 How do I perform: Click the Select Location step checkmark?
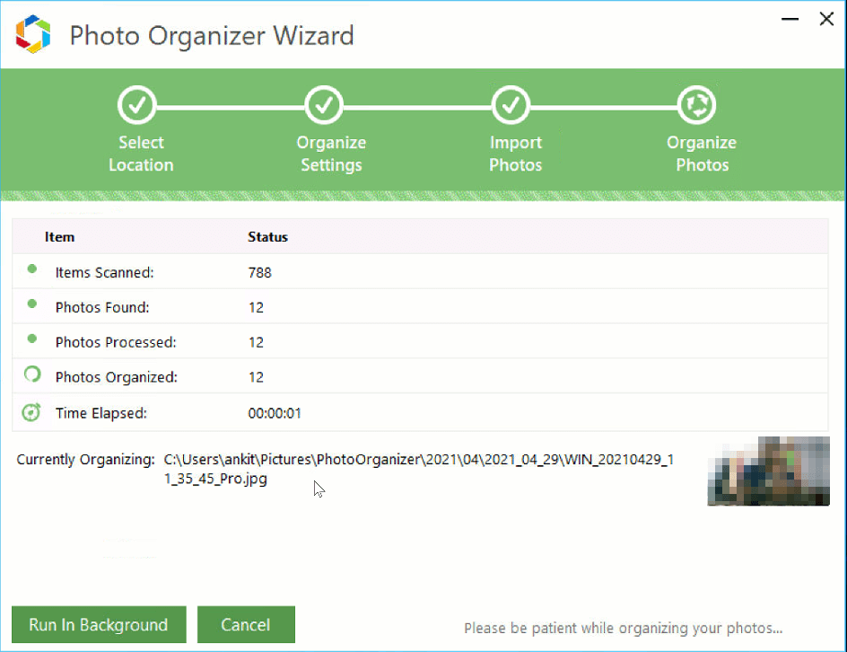click(137, 106)
